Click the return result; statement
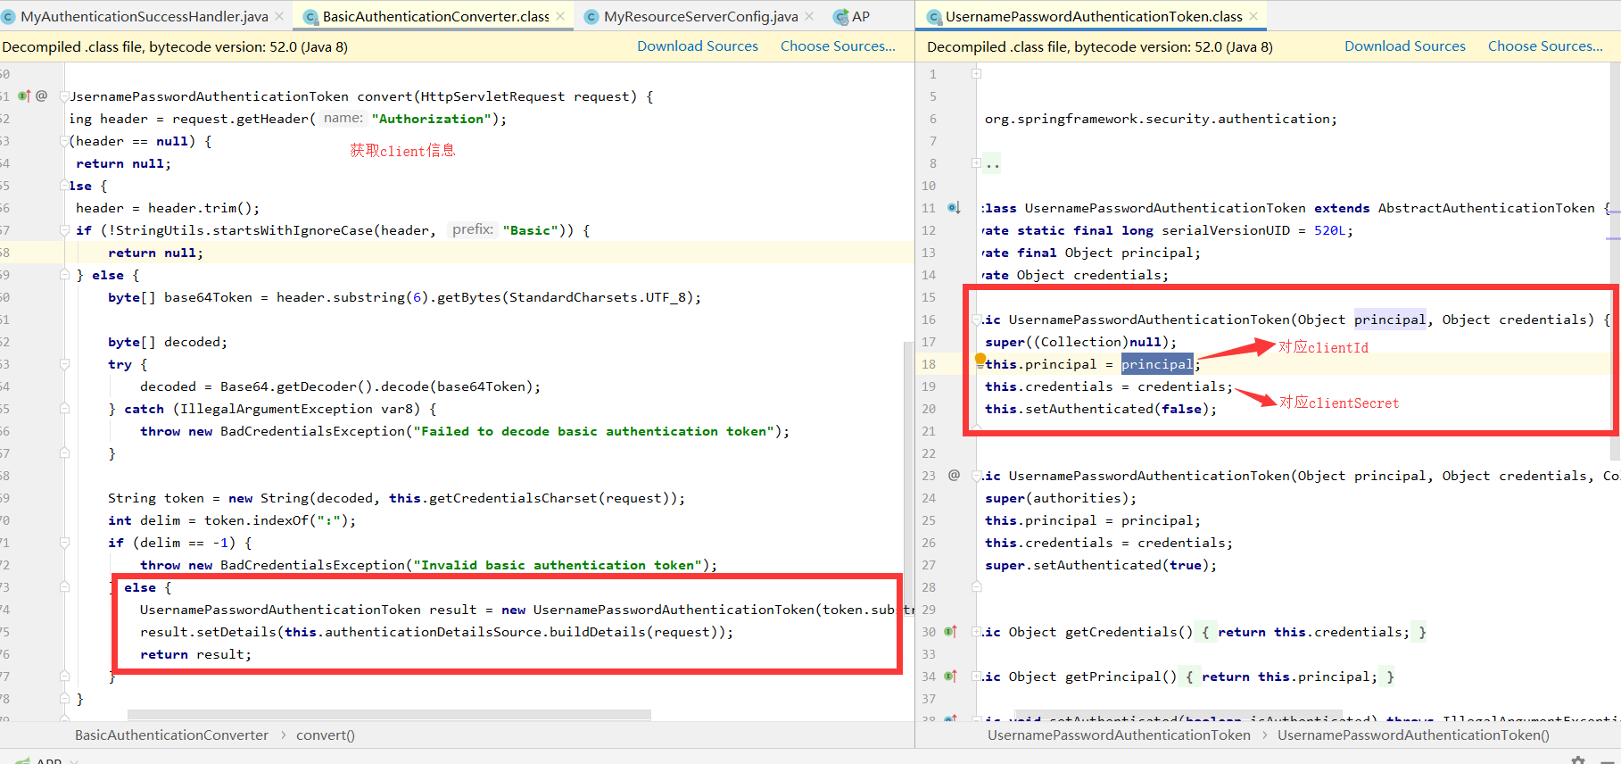The height and width of the screenshot is (764, 1621). coord(195,654)
